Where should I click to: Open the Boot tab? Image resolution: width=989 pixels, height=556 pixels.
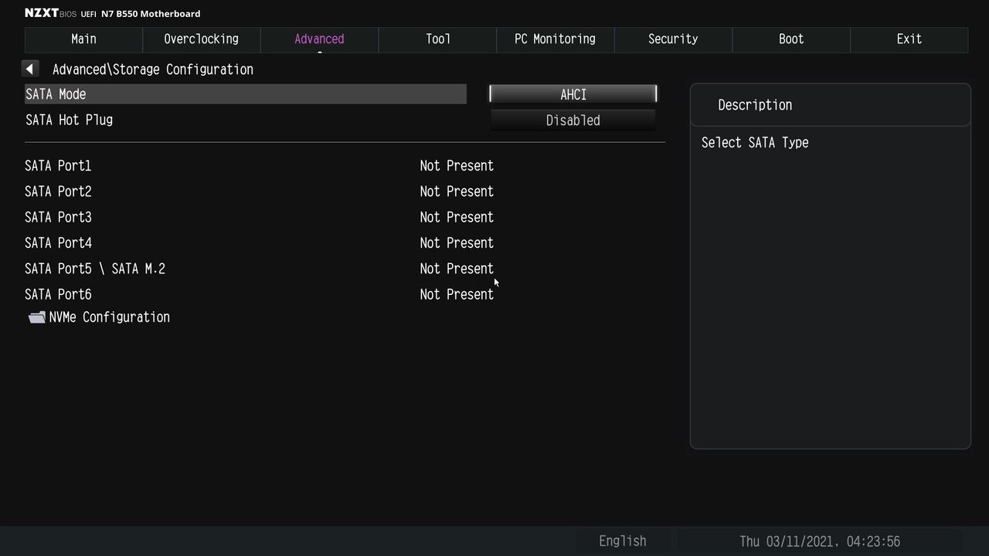point(791,39)
